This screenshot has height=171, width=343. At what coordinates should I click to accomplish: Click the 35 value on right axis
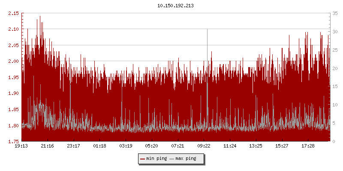[x=334, y=13]
